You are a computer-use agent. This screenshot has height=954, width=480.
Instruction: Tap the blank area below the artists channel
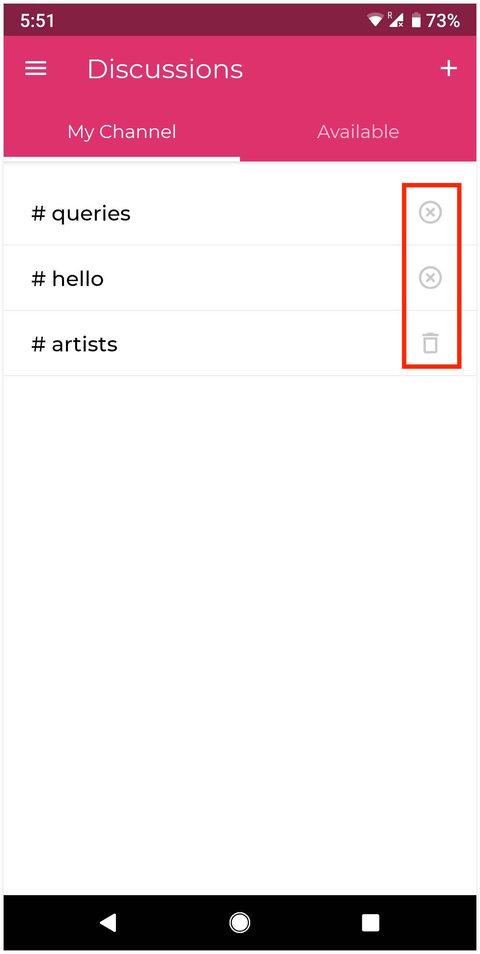point(240,592)
